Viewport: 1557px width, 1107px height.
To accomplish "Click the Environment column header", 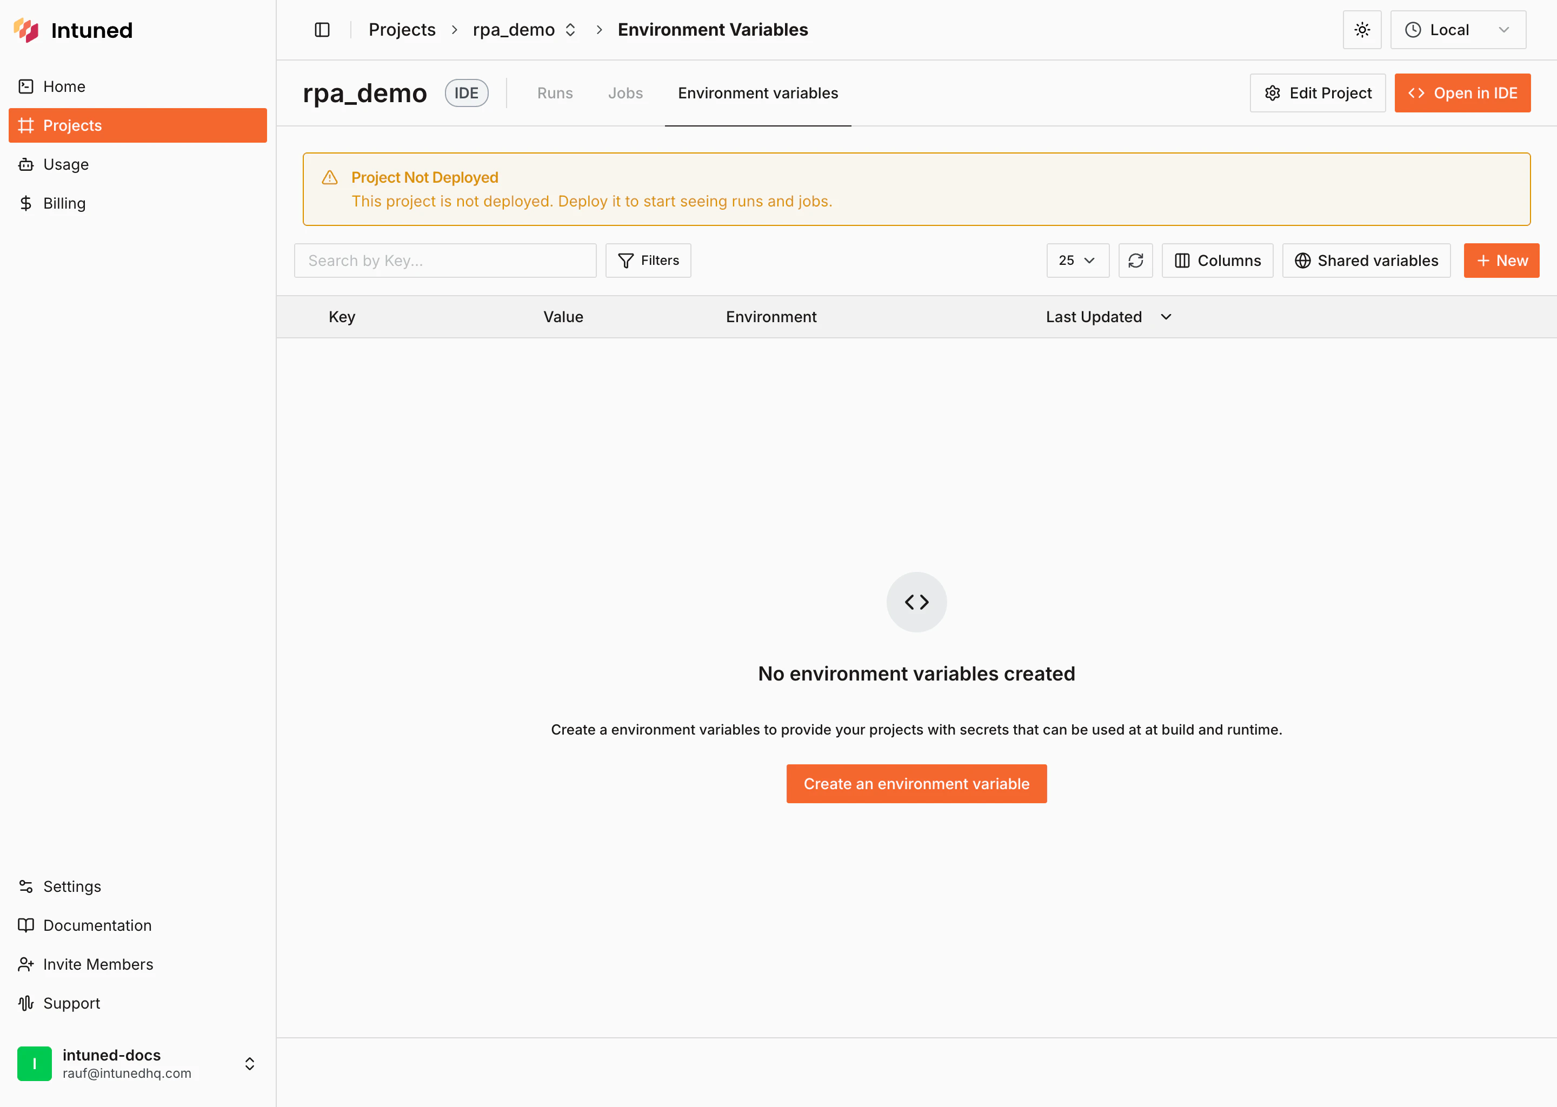I will click(771, 317).
